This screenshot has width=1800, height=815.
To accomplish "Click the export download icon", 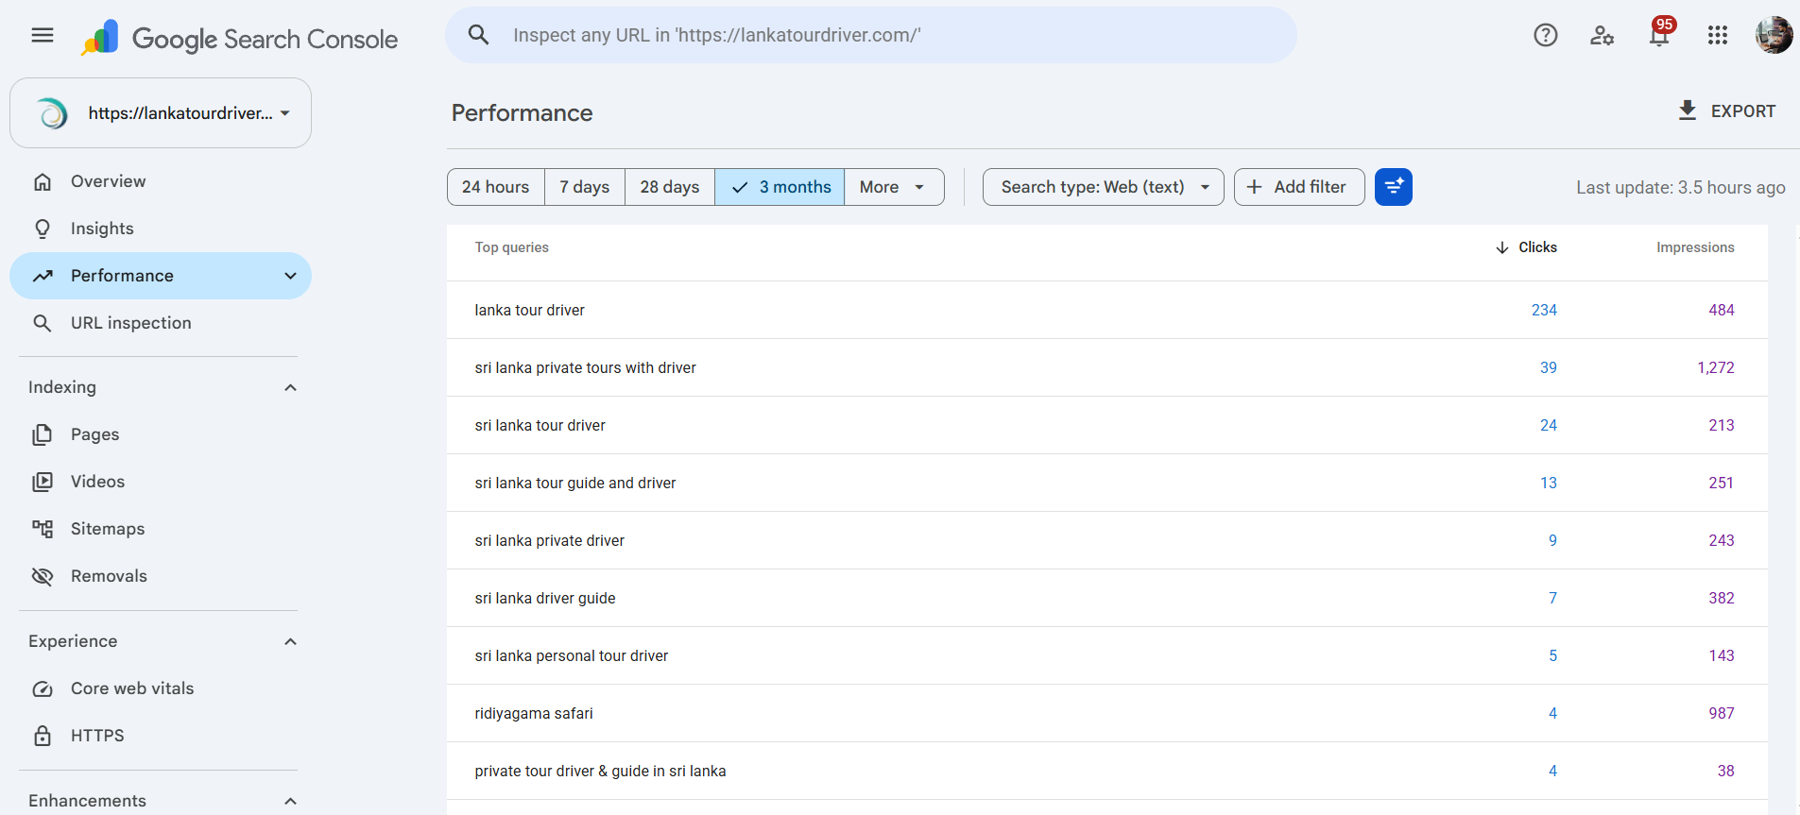I will [x=1688, y=110].
